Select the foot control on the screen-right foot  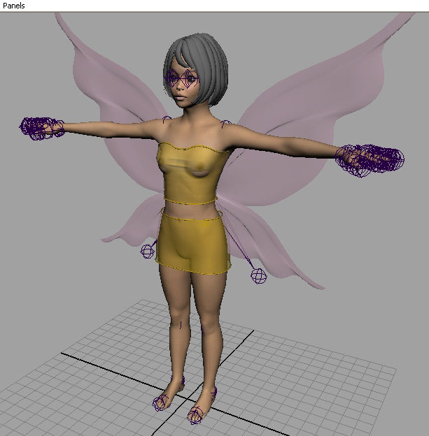pos(195,416)
